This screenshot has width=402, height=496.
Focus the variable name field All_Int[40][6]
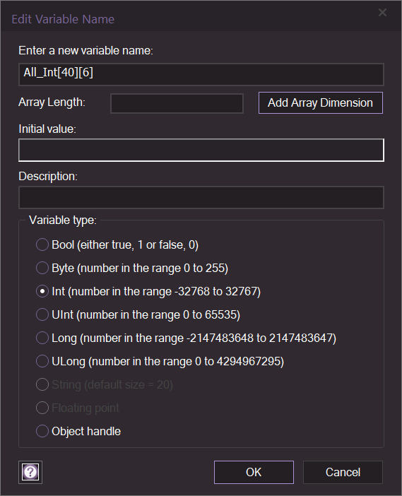coord(201,74)
